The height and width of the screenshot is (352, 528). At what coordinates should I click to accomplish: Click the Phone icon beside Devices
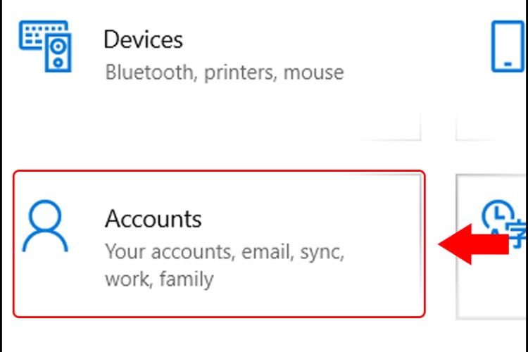pos(508,46)
